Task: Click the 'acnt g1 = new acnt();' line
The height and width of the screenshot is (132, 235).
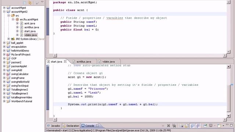Action: [87, 77]
